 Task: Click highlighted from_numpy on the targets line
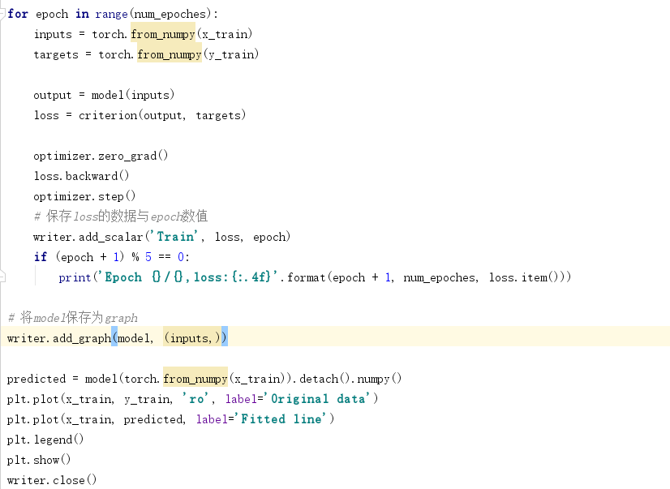[170, 54]
